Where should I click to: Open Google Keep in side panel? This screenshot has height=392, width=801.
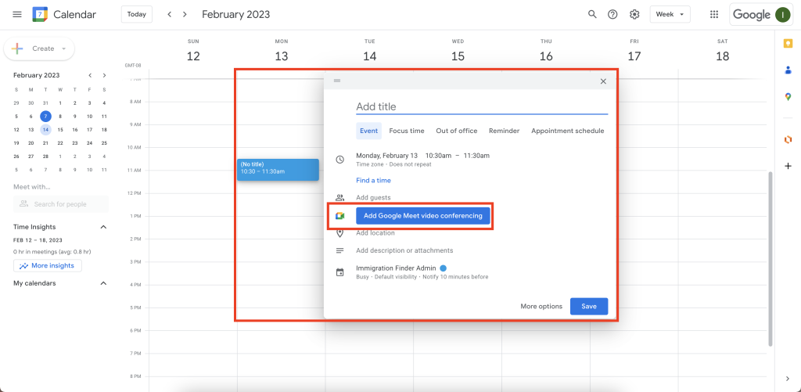pos(788,43)
